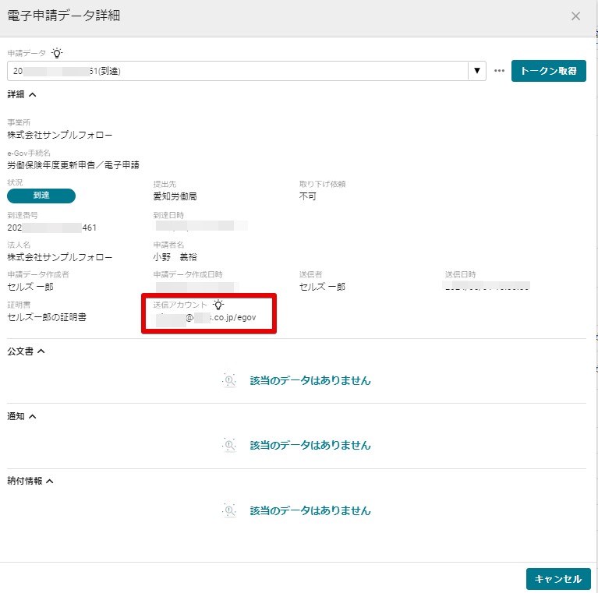Collapse the 詳細 section
598x593 pixels.
[x=32, y=94]
